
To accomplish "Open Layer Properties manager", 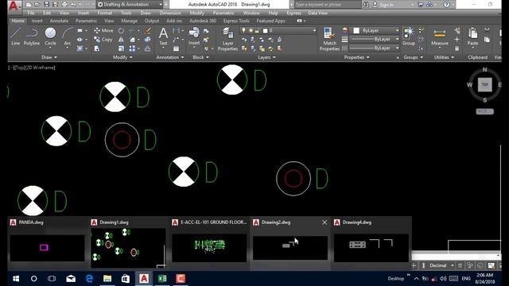I will 227,39.
